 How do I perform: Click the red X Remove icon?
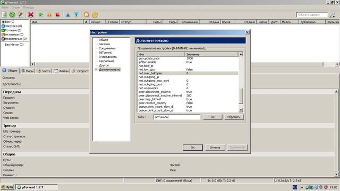click(x=31, y=14)
